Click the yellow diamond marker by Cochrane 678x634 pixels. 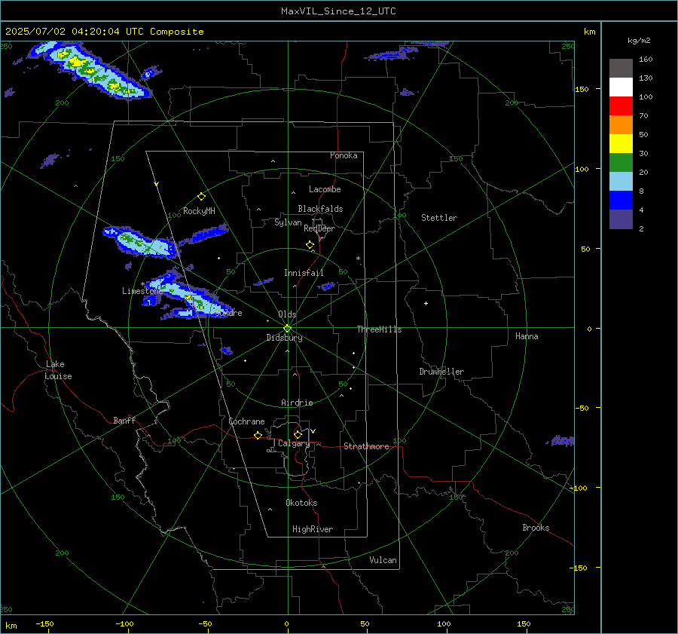tap(258, 436)
